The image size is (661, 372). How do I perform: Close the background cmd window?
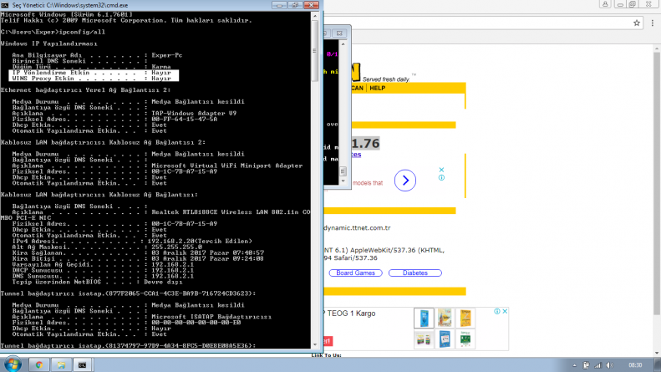(339, 33)
